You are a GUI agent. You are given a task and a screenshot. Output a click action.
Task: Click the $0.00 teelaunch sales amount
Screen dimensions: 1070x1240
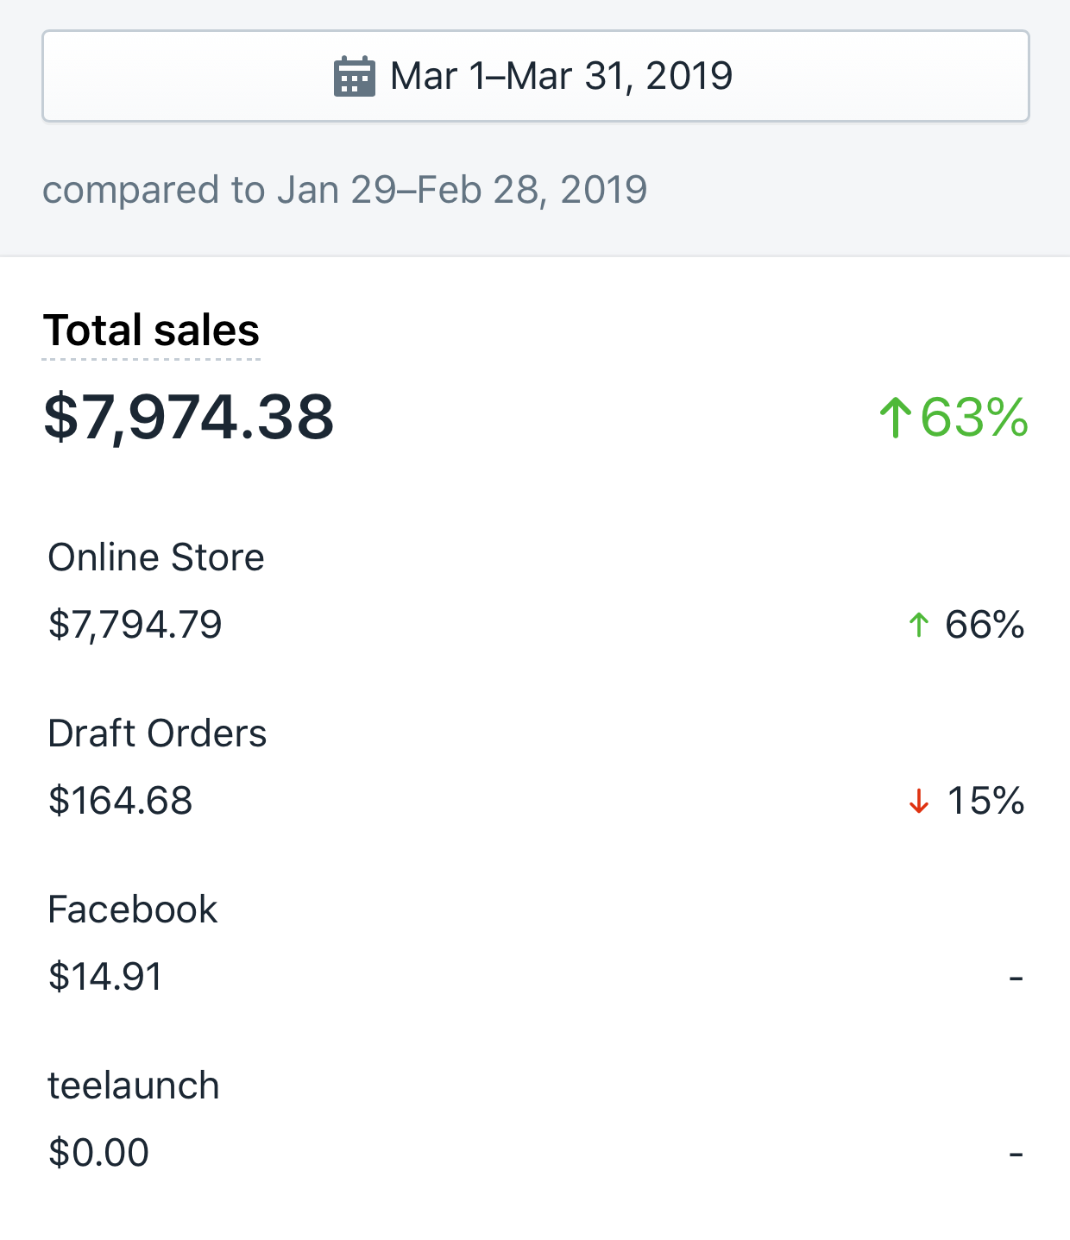click(99, 1153)
